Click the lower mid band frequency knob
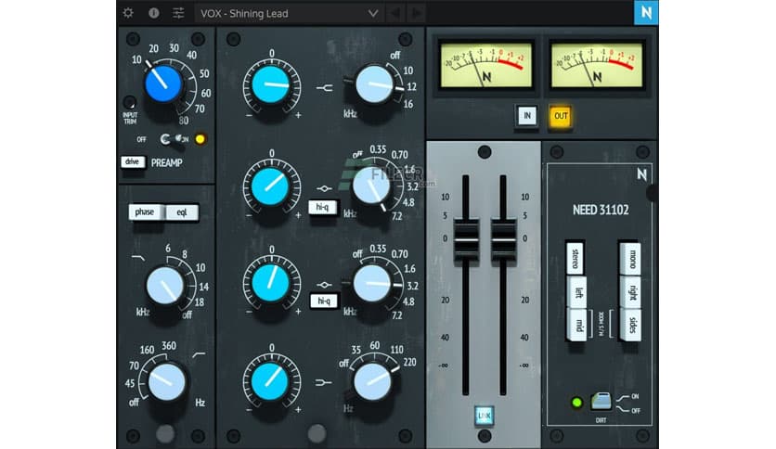 pyautogui.click(x=372, y=283)
